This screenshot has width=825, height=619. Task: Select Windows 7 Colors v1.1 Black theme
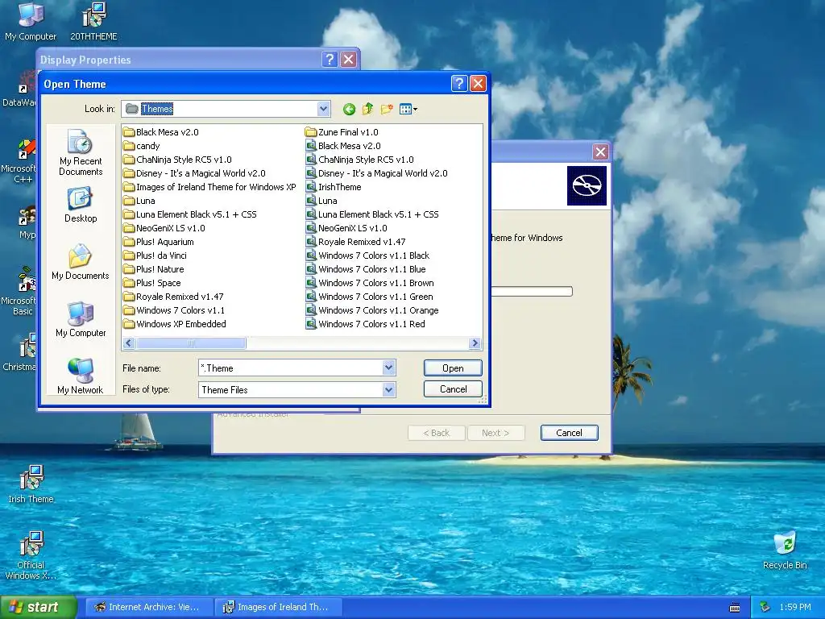[367, 255]
